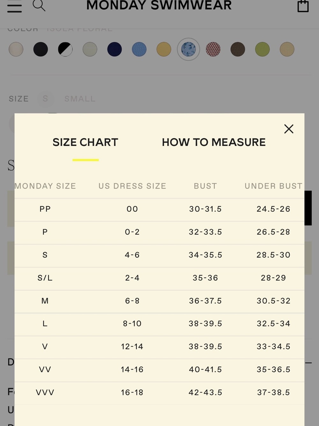Select the S size option button

click(x=45, y=98)
